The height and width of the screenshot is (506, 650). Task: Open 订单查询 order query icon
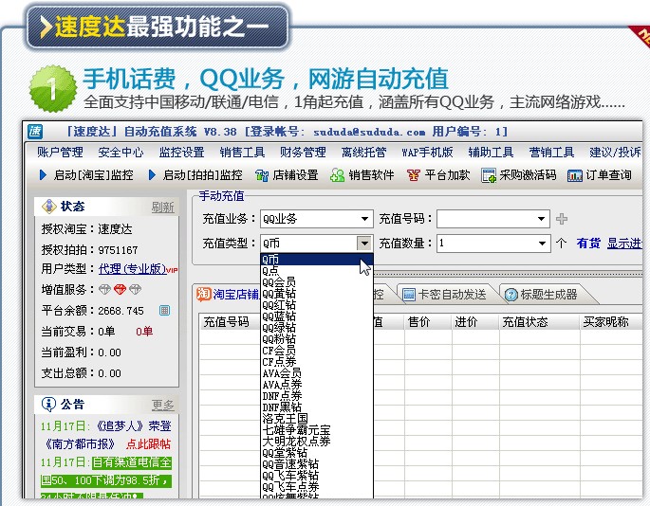point(574,175)
